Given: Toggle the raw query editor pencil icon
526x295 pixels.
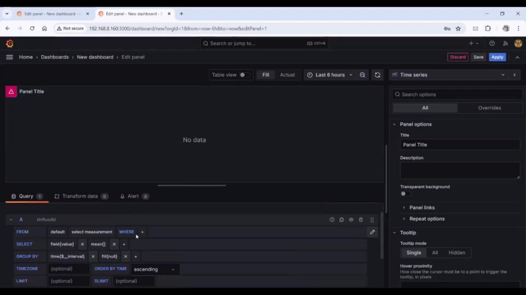Looking at the screenshot, I should 372,232.
